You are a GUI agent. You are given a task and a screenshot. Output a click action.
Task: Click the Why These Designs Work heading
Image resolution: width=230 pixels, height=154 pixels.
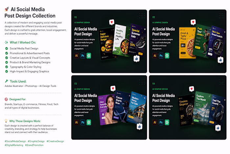[25, 121]
